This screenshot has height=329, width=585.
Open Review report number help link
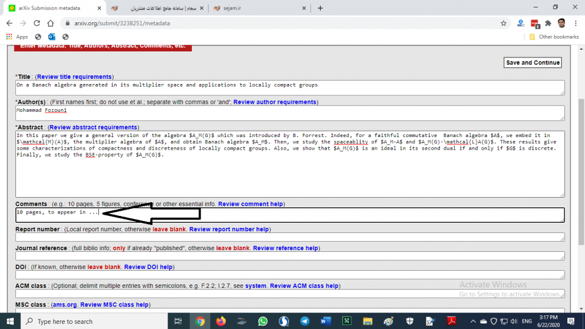(x=229, y=230)
